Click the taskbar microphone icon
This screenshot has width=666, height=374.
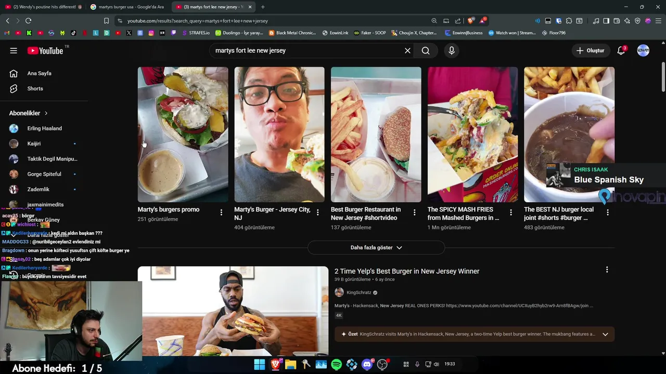(417, 364)
